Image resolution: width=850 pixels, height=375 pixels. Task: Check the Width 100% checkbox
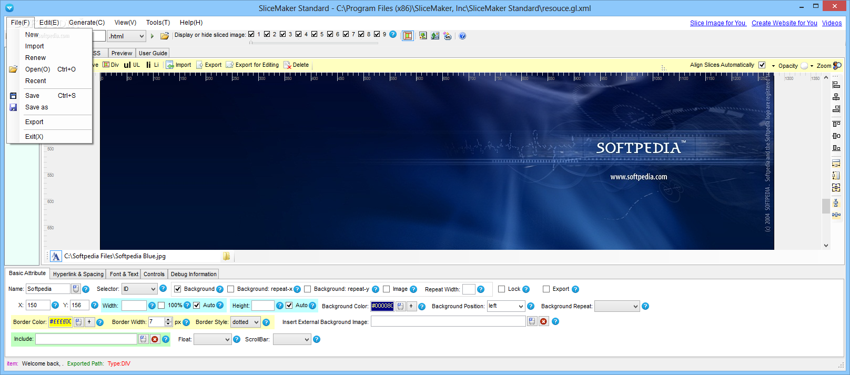[161, 305]
